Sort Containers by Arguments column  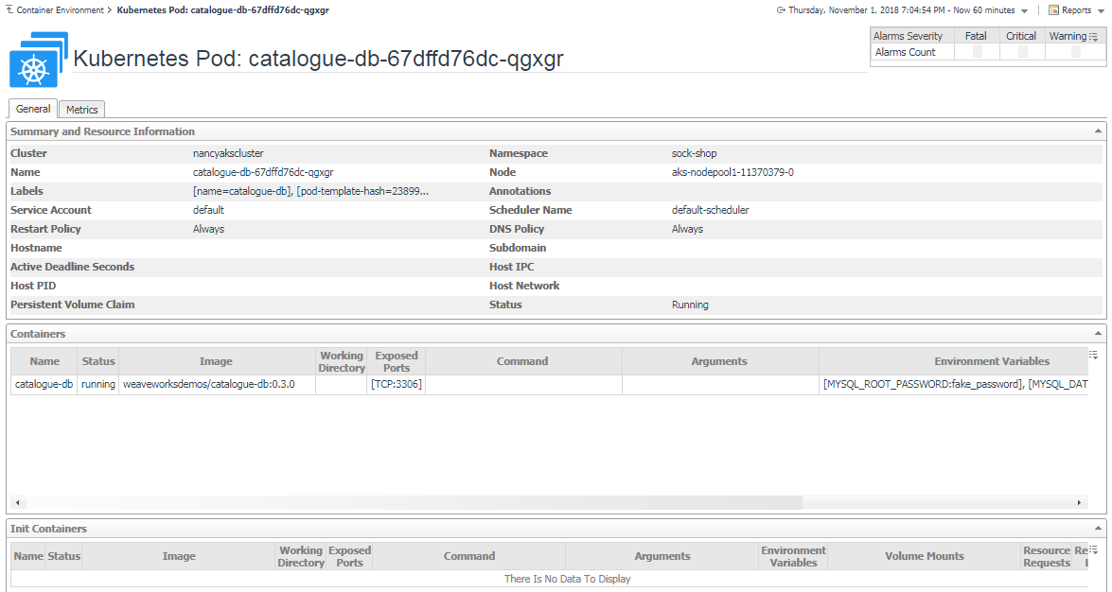point(719,361)
